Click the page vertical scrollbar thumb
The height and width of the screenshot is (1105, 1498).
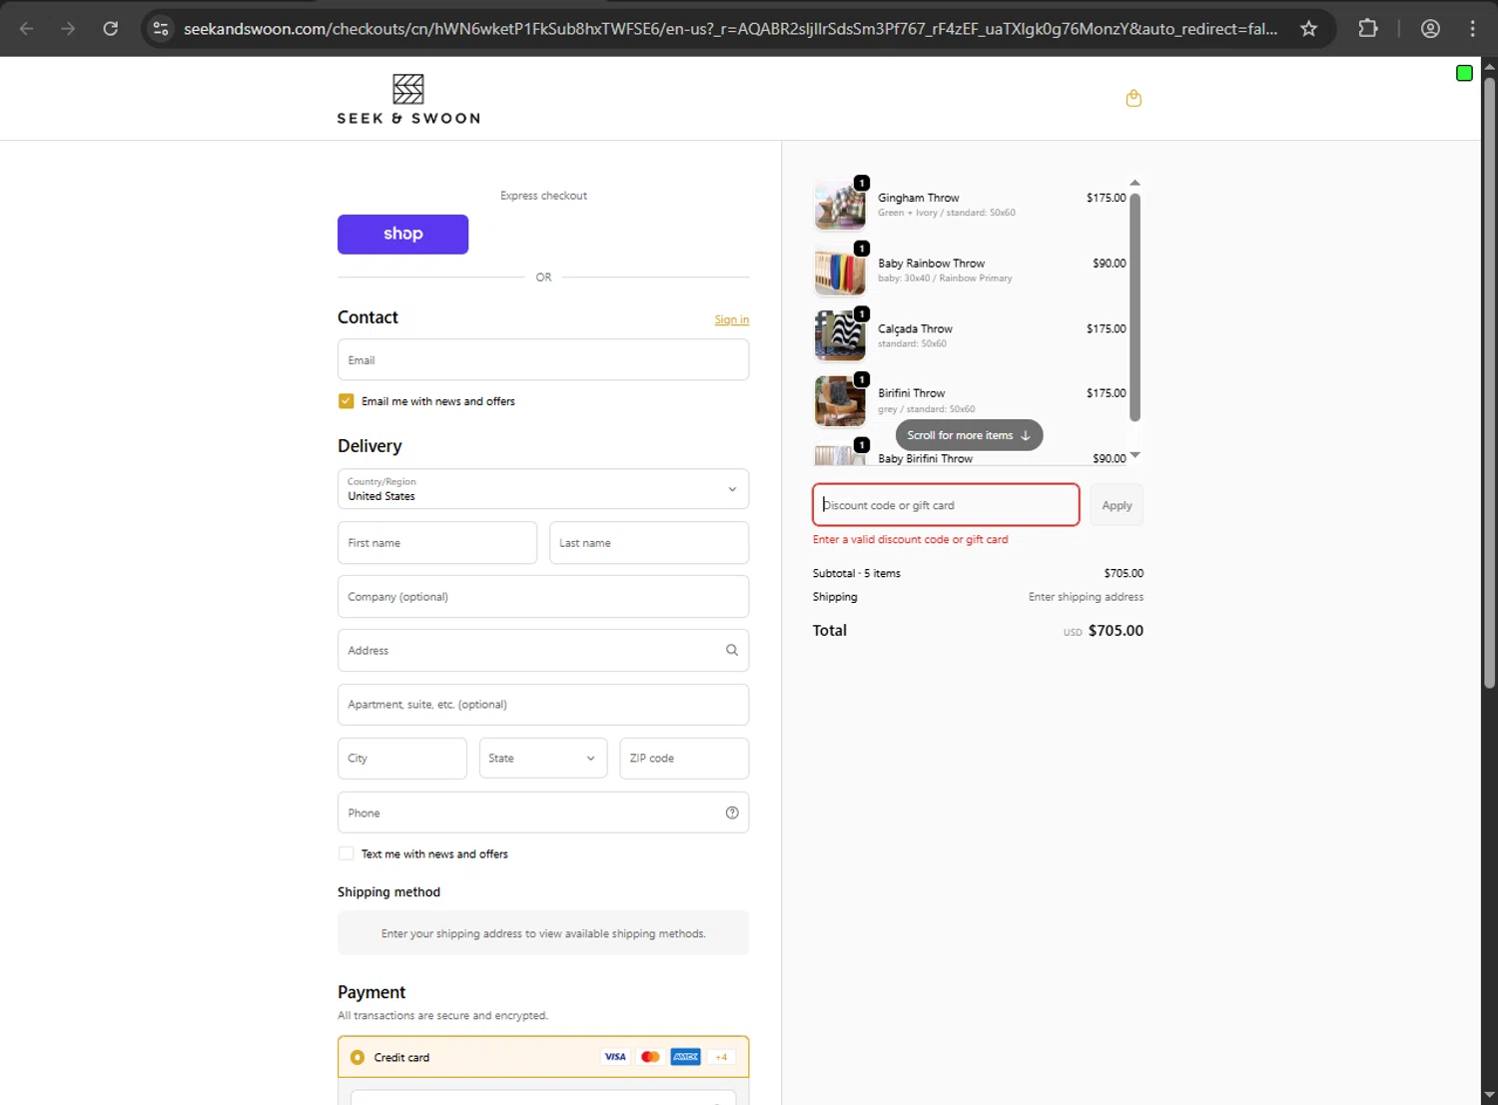[1489, 382]
